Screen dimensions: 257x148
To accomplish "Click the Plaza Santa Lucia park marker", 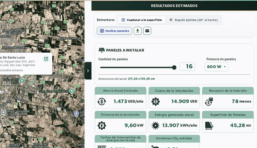I will coord(22,80).
